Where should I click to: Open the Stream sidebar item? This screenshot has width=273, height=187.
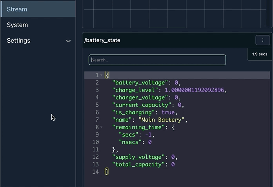click(38, 9)
